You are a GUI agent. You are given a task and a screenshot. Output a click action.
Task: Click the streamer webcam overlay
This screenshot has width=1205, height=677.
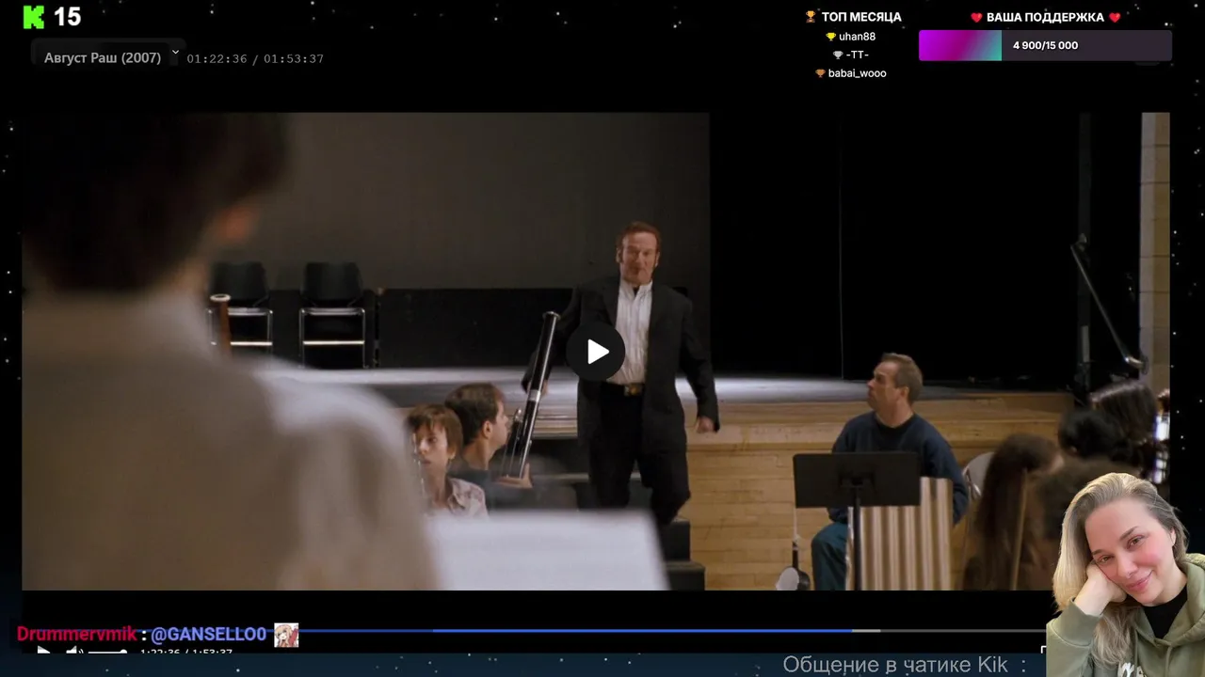tap(1125, 574)
